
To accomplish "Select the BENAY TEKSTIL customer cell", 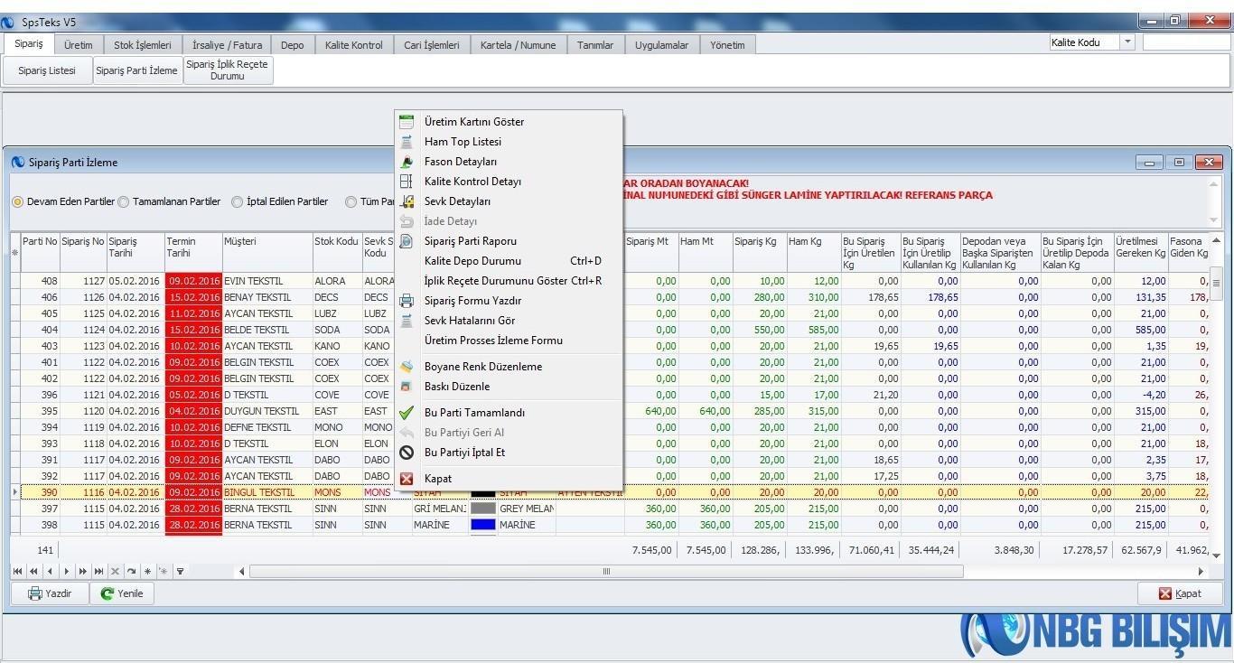I will 267,297.
